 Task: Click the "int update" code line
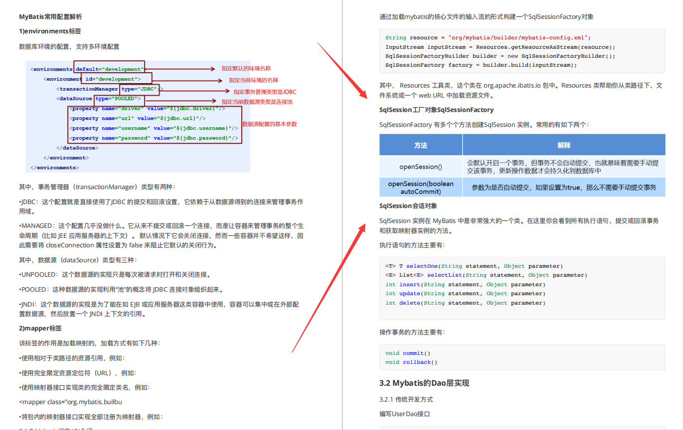pyautogui.click(x=466, y=293)
